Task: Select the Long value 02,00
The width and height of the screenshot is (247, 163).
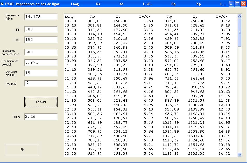Action: 70,109
